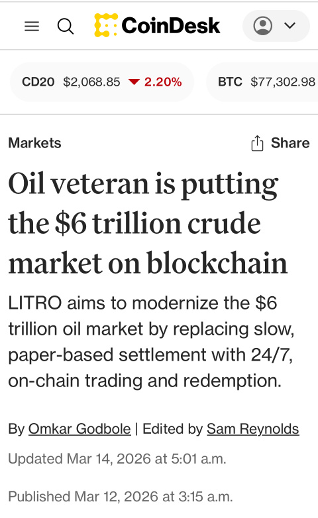Click the Share label
Viewport: 318px width, 518px height.
click(290, 143)
